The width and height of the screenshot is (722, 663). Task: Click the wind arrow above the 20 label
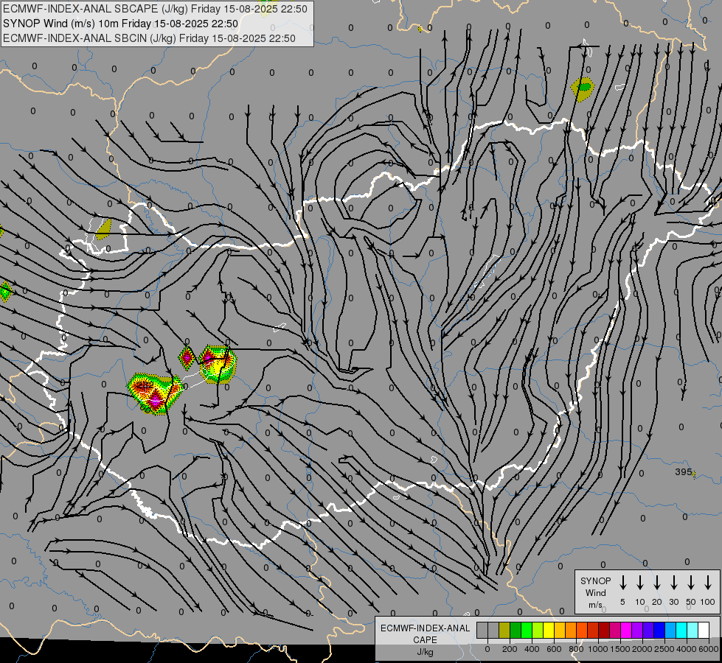pyautogui.click(x=657, y=583)
